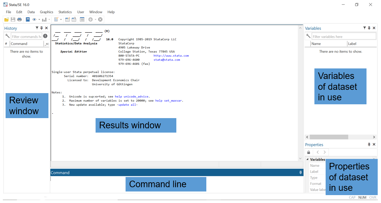This screenshot has height=203, width=381.
Task: Toggle auto-hide pin on the Variables panel
Action: pos(369,28)
